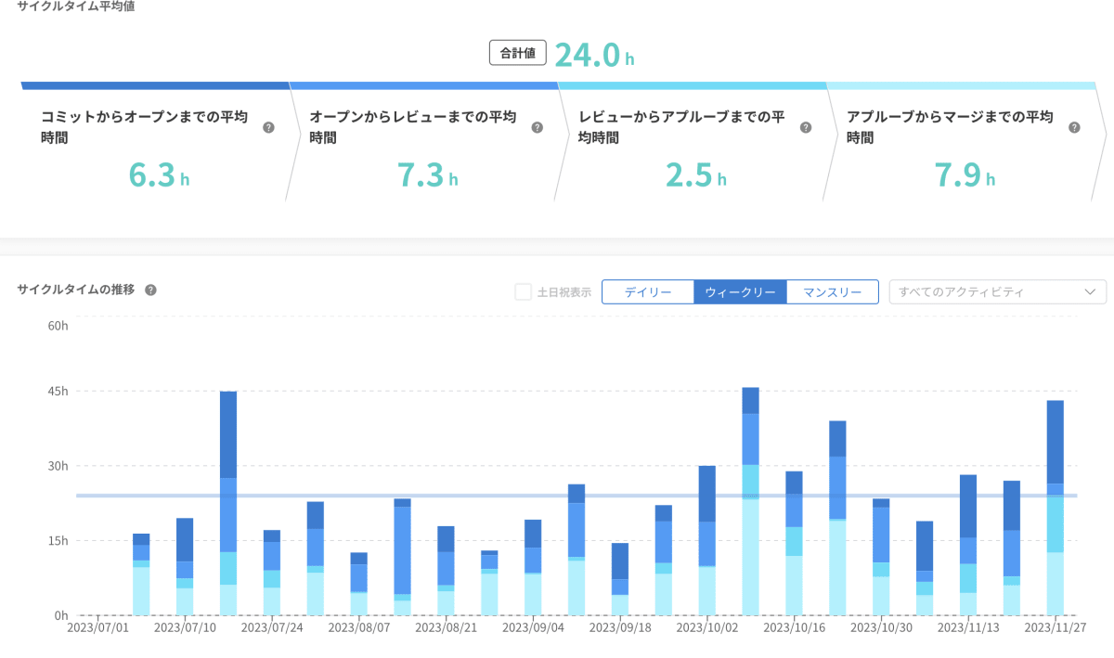This screenshot has height=658, width=1114.
Task: Toggle the 土日祝表示 checkbox
Action: (523, 291)
